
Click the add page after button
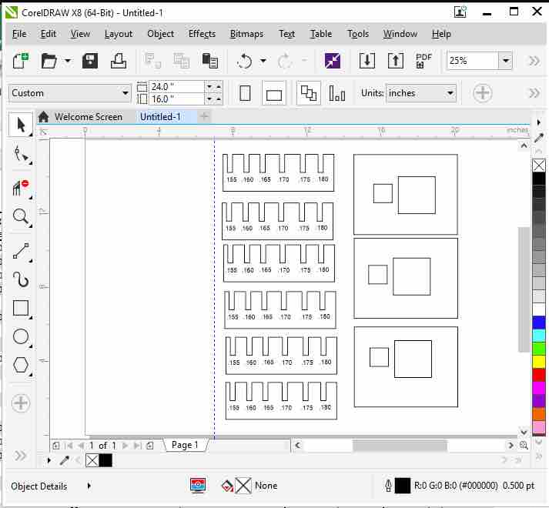150,446
